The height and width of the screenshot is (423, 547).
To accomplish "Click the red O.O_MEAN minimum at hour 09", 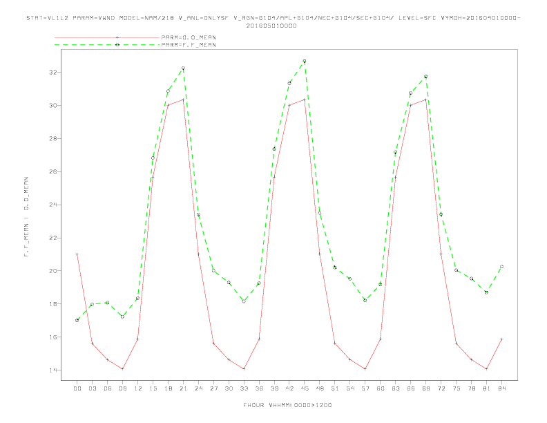I will point(122,369).
